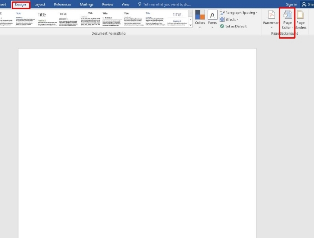Click the user account icon
Viewport: 314px width, 238px height.
304,4
